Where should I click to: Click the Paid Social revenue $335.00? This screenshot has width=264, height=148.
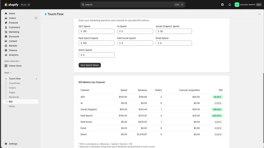click(x=143, y=122)
